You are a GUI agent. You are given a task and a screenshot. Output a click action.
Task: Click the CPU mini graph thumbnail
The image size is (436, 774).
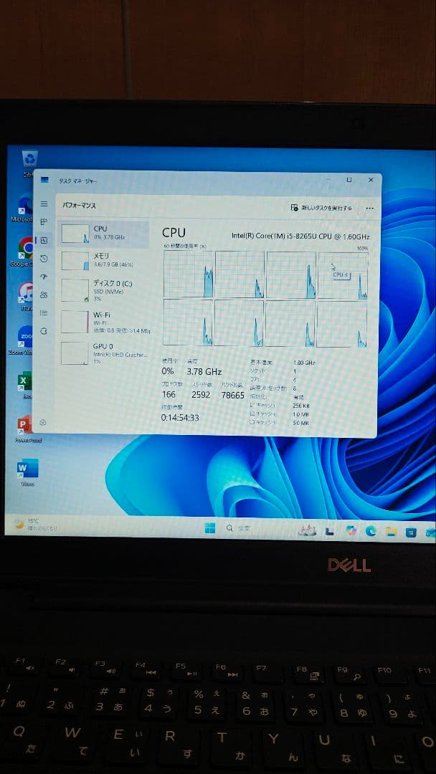[x=75, y=234]
